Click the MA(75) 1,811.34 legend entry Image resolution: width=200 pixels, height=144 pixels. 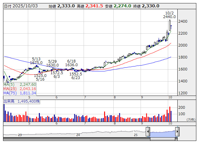pos(20,93)
